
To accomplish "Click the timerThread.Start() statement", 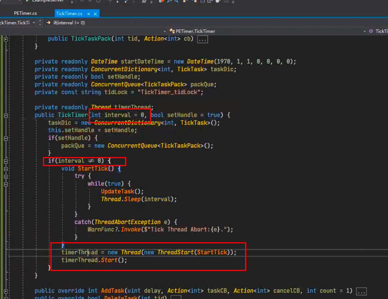I will [x=94, y=260].
